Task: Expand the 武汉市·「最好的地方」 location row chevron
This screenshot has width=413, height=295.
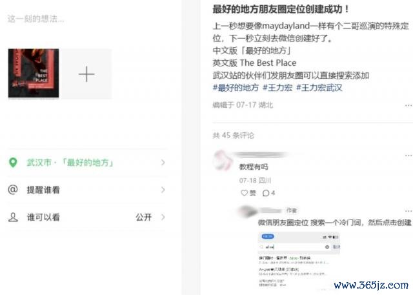Action: [x=163, y=163]
